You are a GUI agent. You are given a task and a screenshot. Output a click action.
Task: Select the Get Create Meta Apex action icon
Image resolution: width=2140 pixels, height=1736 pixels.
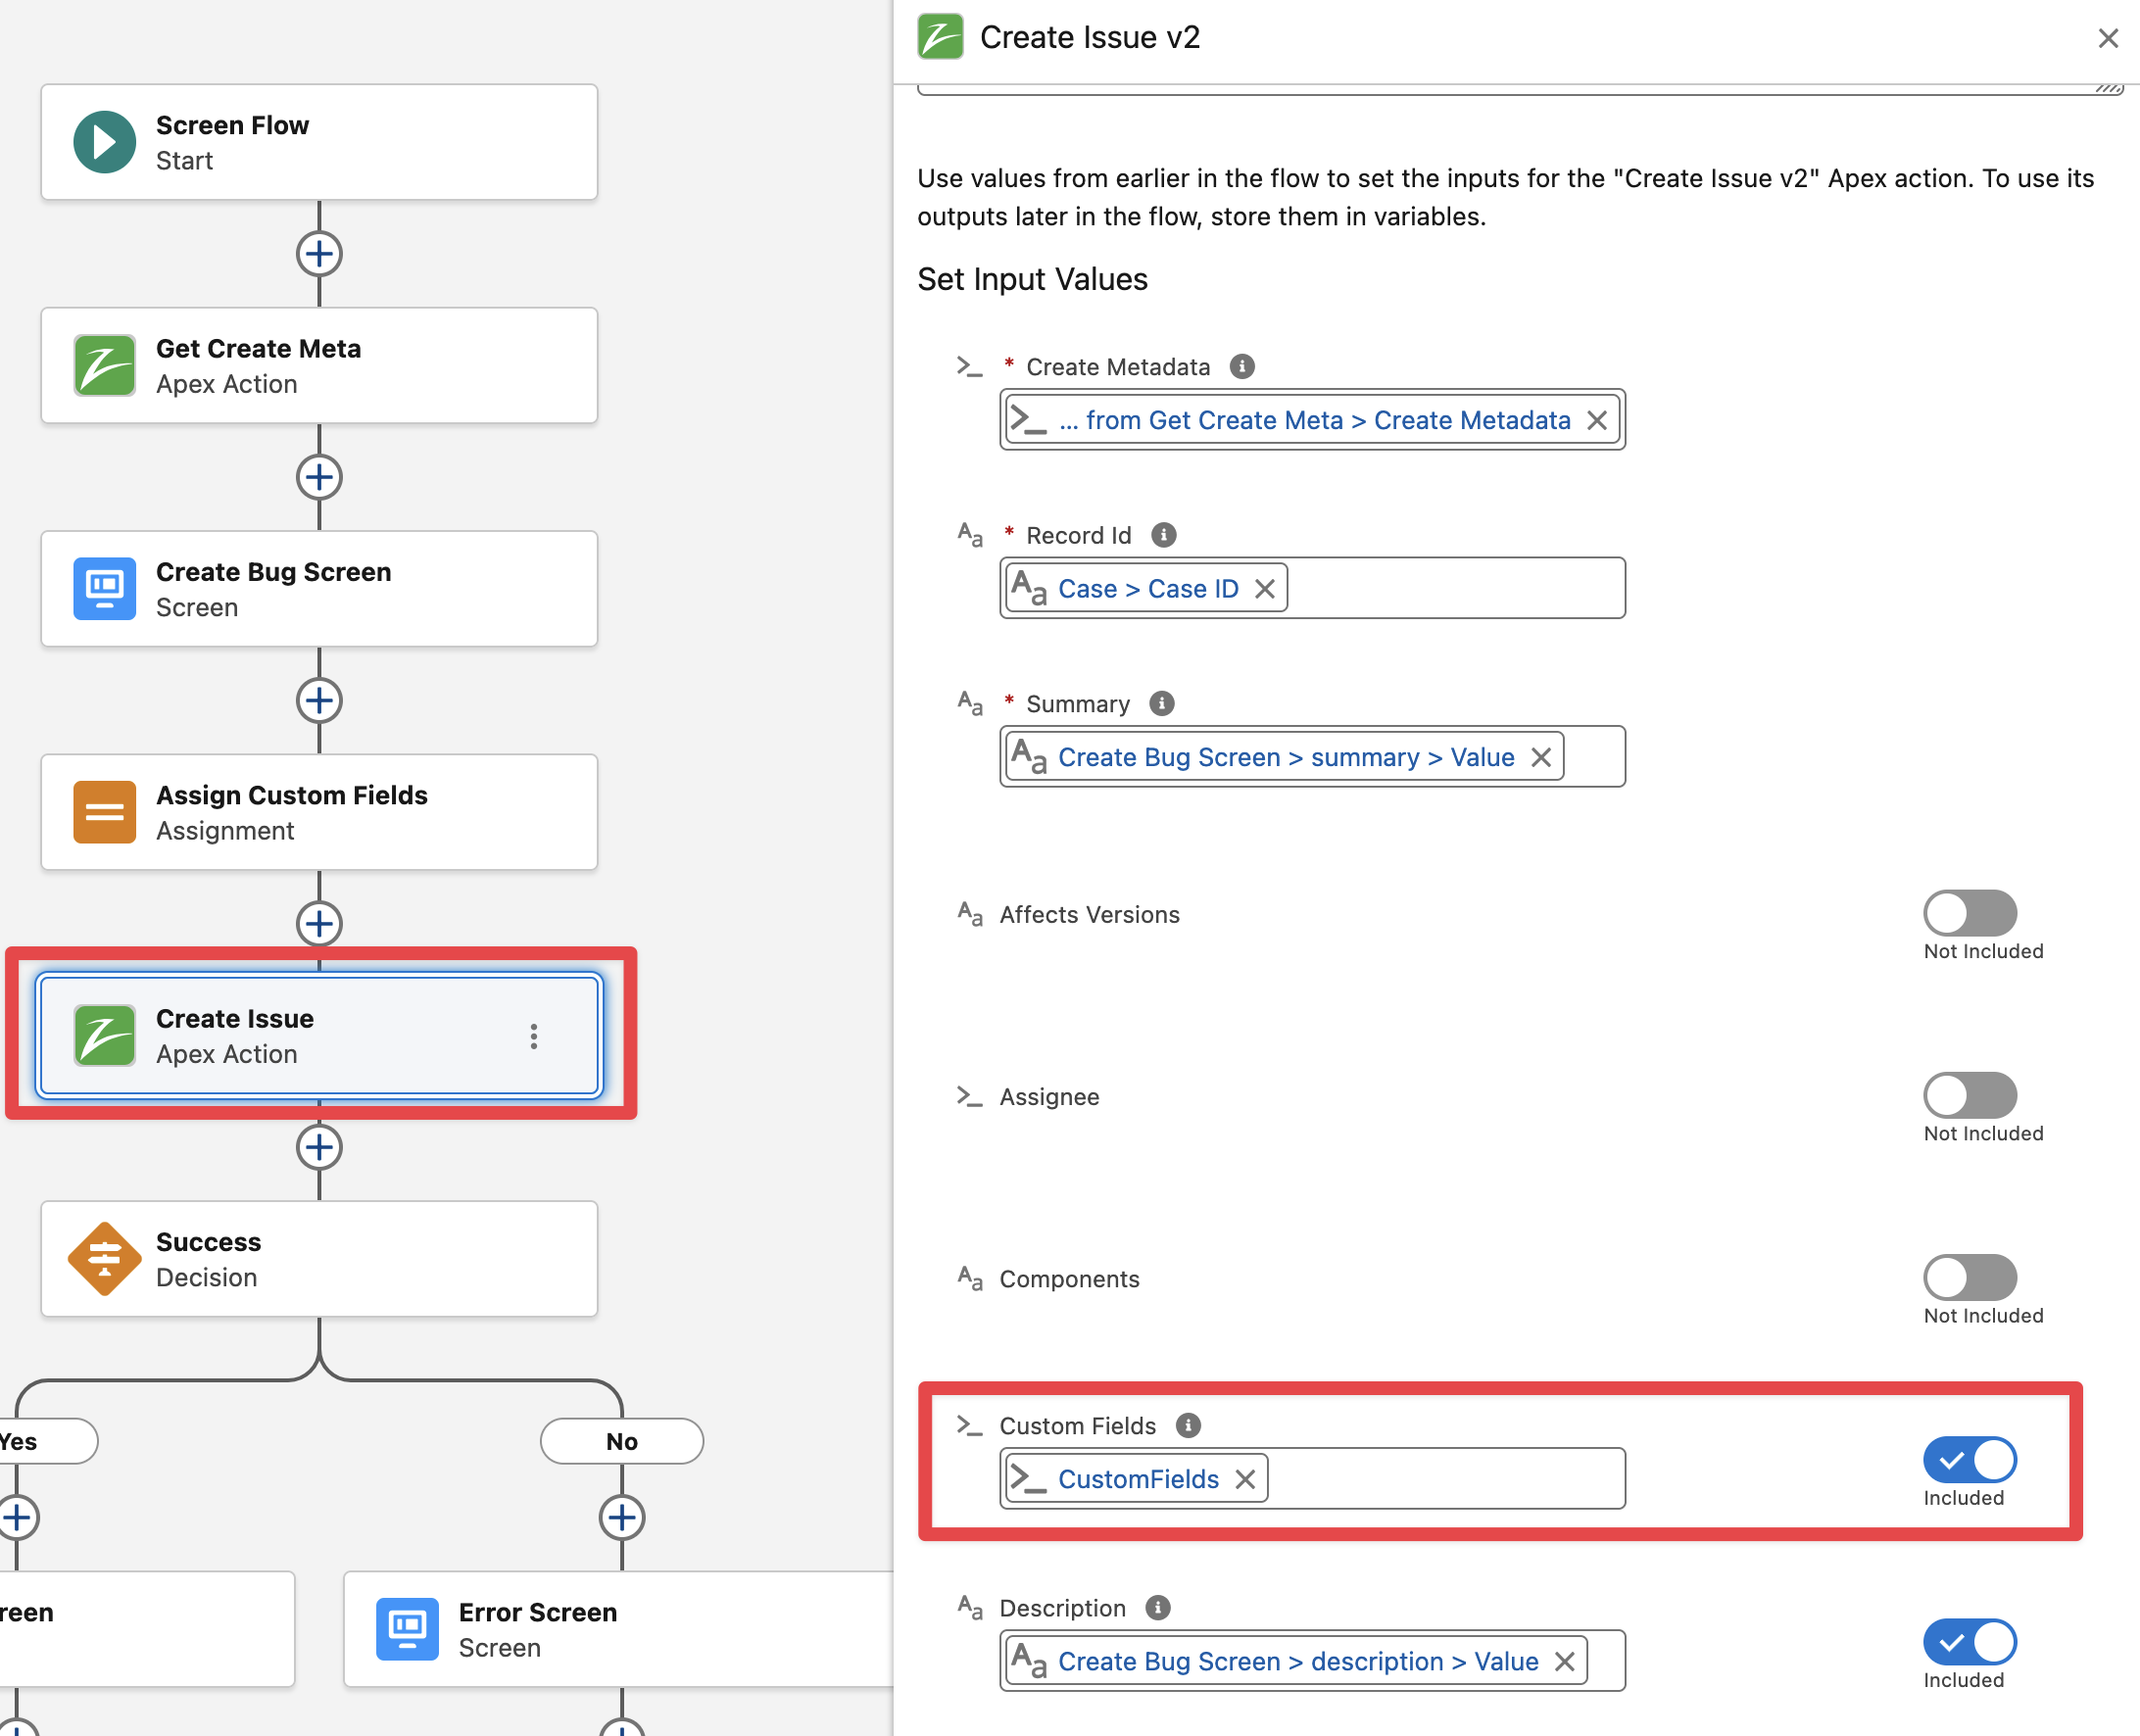point(104,366)
